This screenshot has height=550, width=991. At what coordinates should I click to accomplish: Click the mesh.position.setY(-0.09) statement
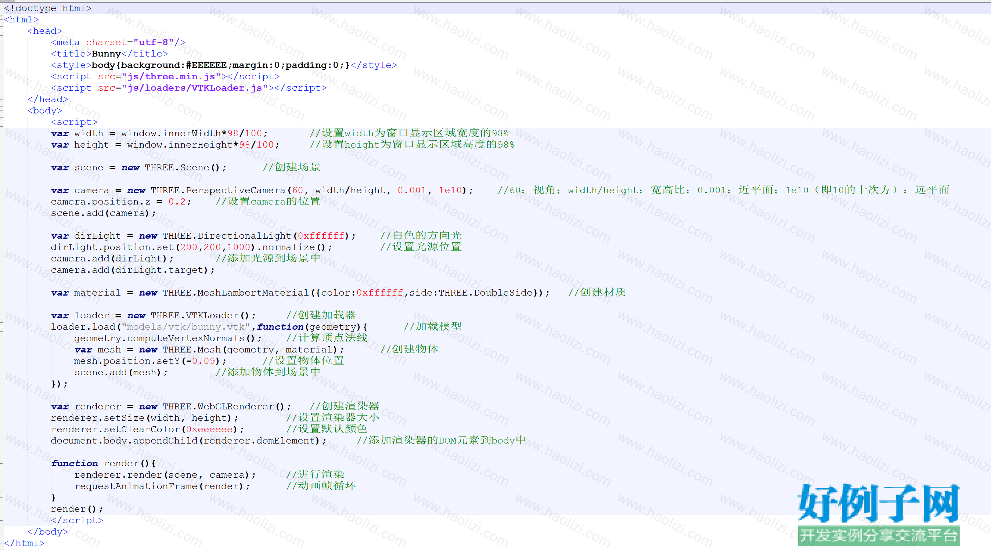pyautogui.click(x=150, y=361)
